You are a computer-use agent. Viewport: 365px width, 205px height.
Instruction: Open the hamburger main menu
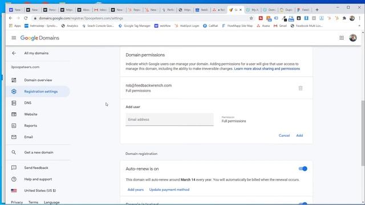(14, 38)
